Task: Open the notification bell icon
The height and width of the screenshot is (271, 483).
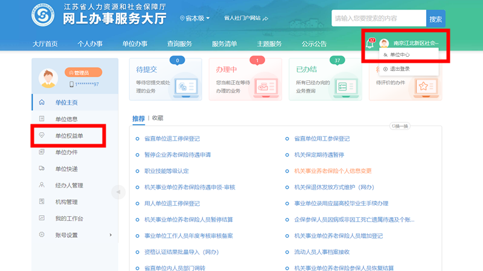Action: (369, 43)
